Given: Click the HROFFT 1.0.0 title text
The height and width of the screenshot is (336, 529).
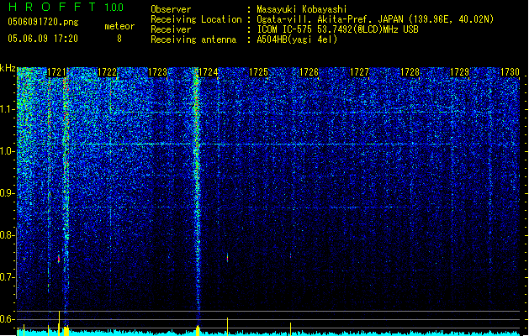Looking at the screenshot, I should [x=66, y=7].
